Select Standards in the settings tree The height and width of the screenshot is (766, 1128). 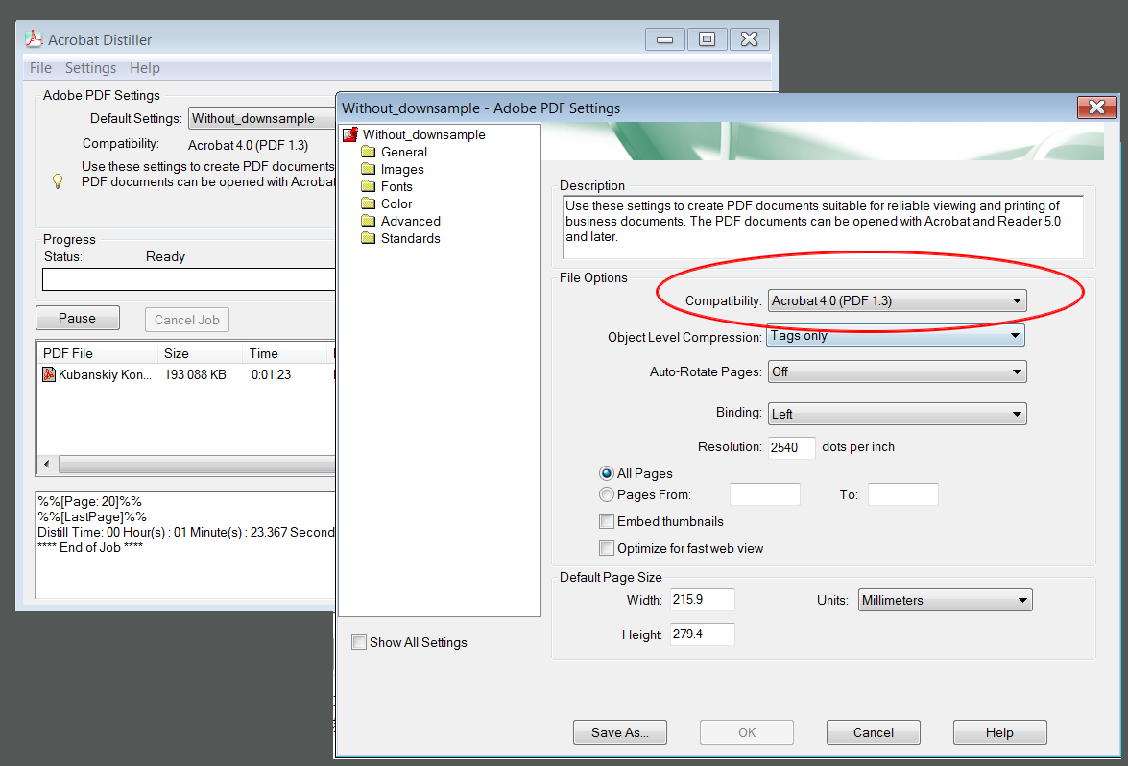pos(410,238)
